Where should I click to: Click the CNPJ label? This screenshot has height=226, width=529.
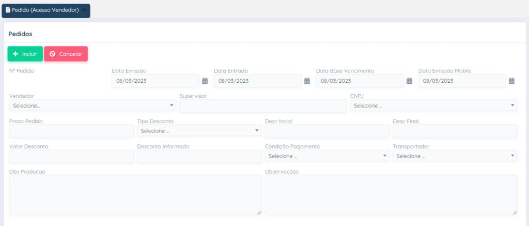click(x=357, y=96)
